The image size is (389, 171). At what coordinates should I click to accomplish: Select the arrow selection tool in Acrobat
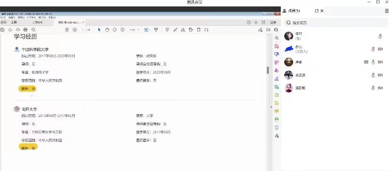pyautogui.click(x=99, y=30)
